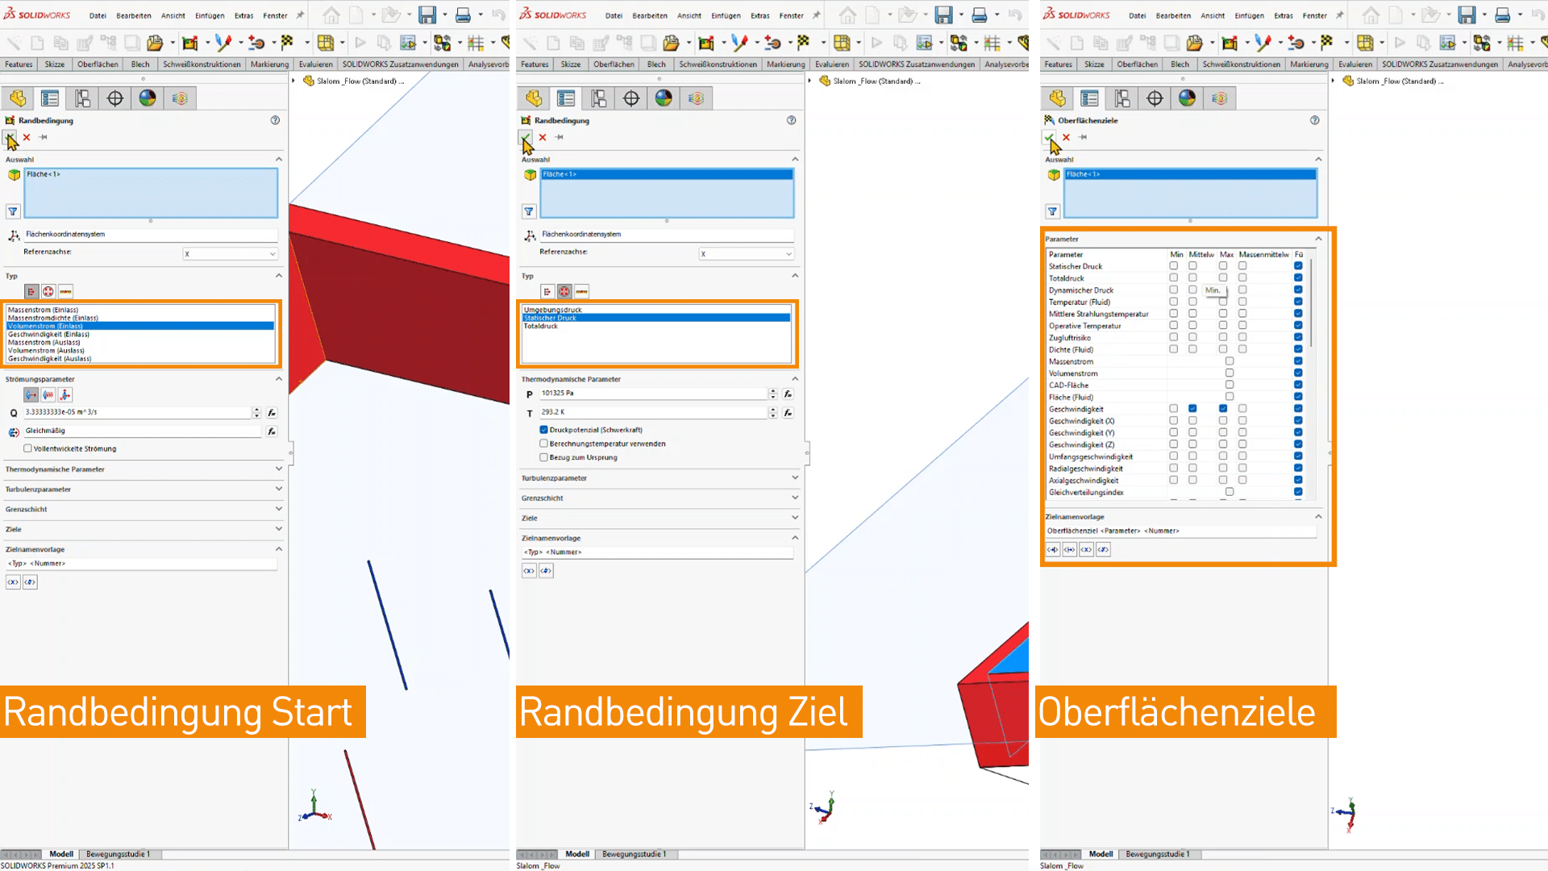1548x871 pixels.
Task: Collapse the Strömungsparameter section
Action: [x=278, y=379]
